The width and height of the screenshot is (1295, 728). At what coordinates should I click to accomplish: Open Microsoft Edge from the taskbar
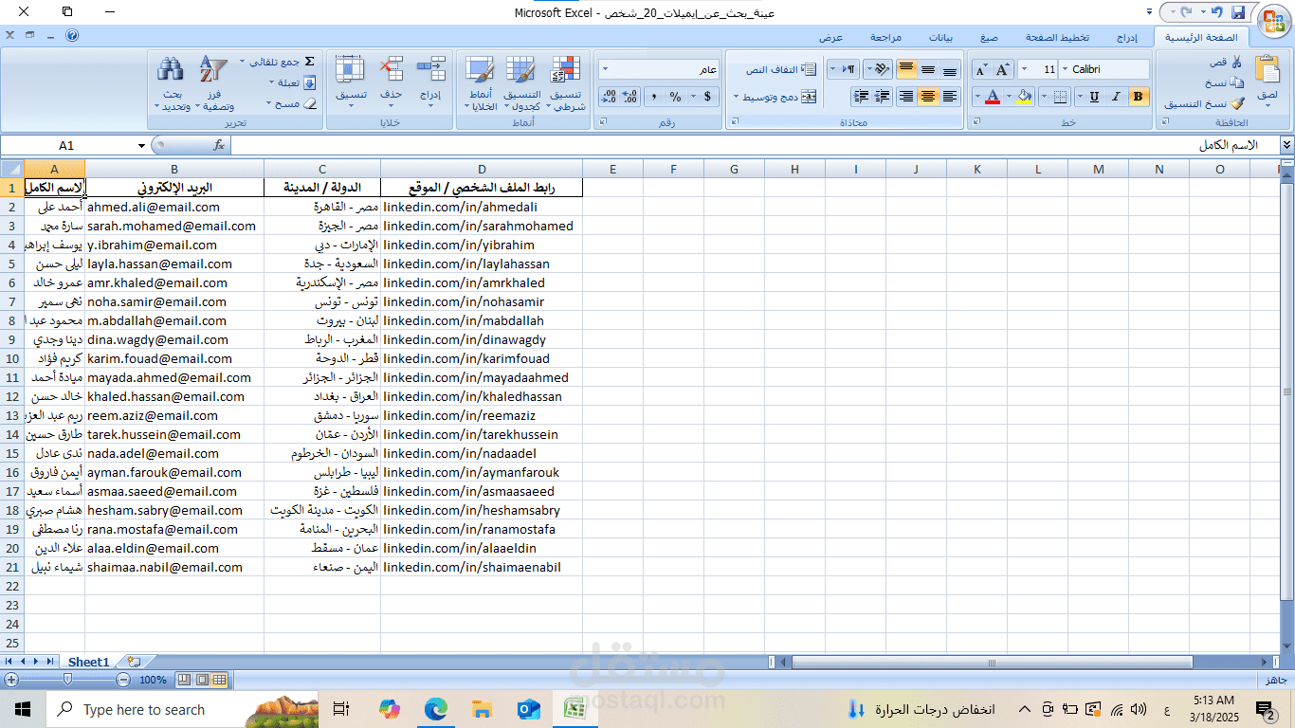[x=435, y=709]
